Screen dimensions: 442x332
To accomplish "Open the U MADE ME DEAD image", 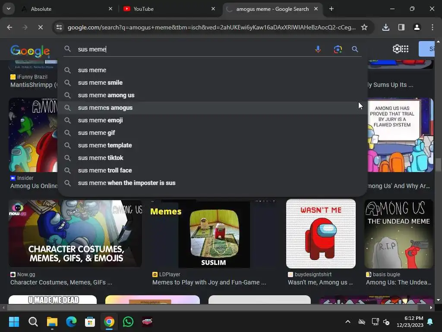I will tap(53, 300).
